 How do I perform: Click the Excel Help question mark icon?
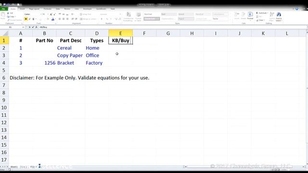coord(297,9)
